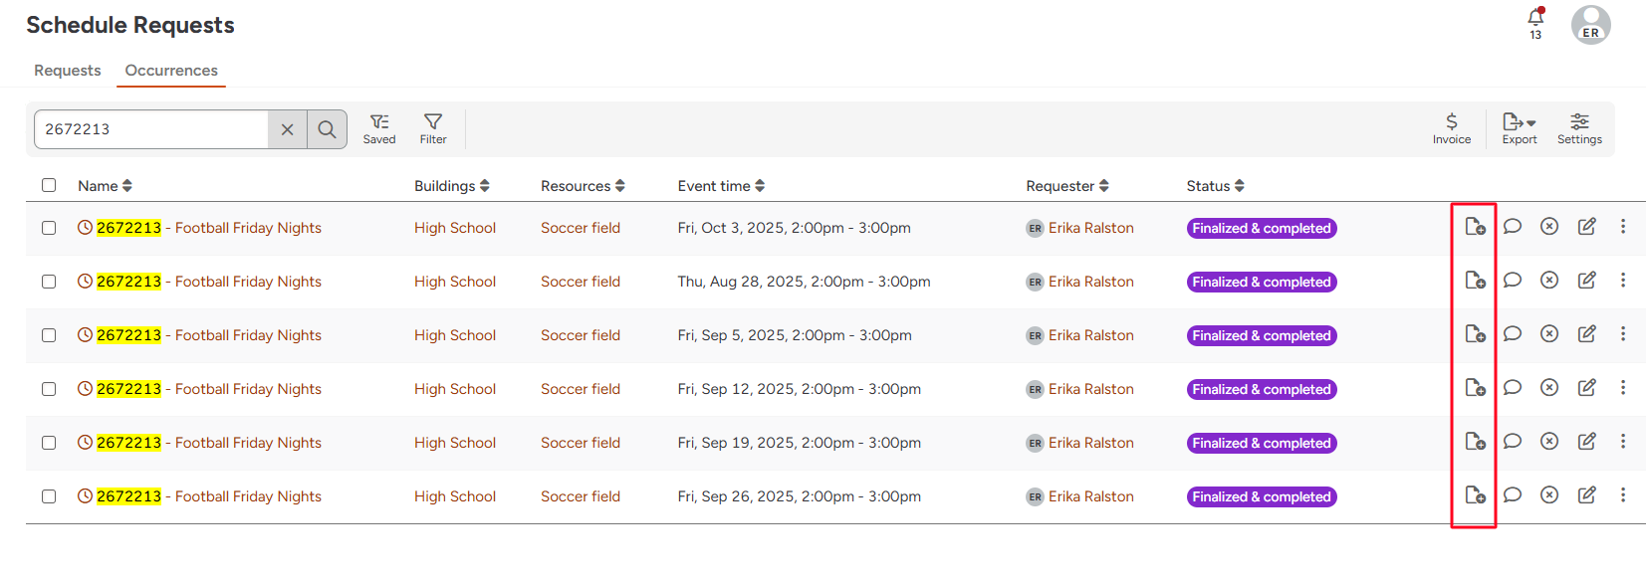The image size is (1646, 584).
Task: Toggle the select-all header checkbox
Action: (x=49, y=185)
